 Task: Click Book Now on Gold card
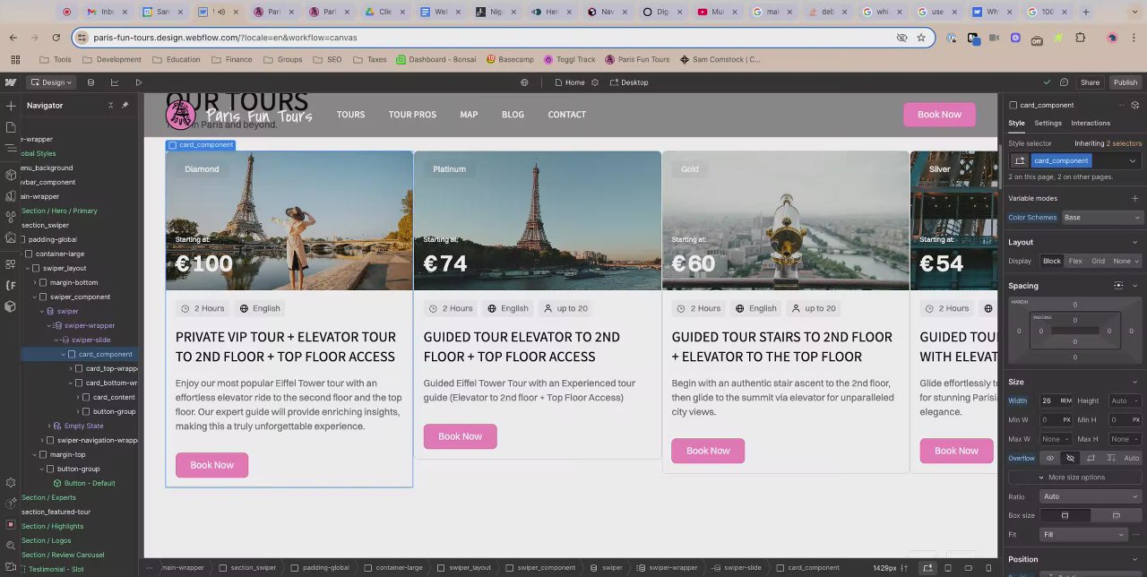pyautogui.click(x=708, y=451)
